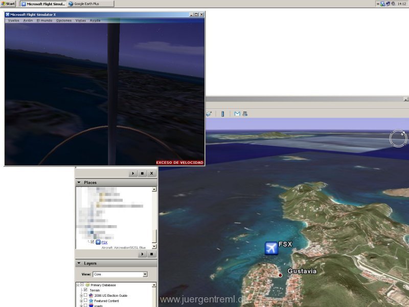The width and height of the screenshot is (409, 307).
Task: Switch to Google Earth Plus taskbar button
Action: (90, 4)
